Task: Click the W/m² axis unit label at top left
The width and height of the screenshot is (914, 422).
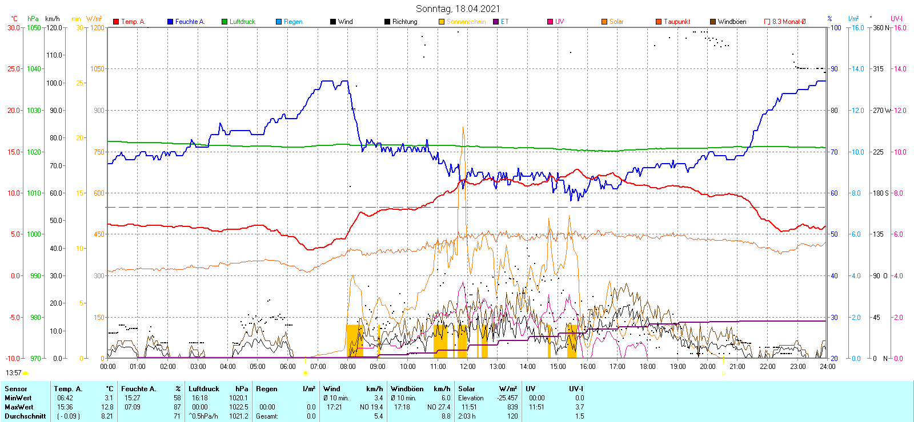Action: pos(94,19)
